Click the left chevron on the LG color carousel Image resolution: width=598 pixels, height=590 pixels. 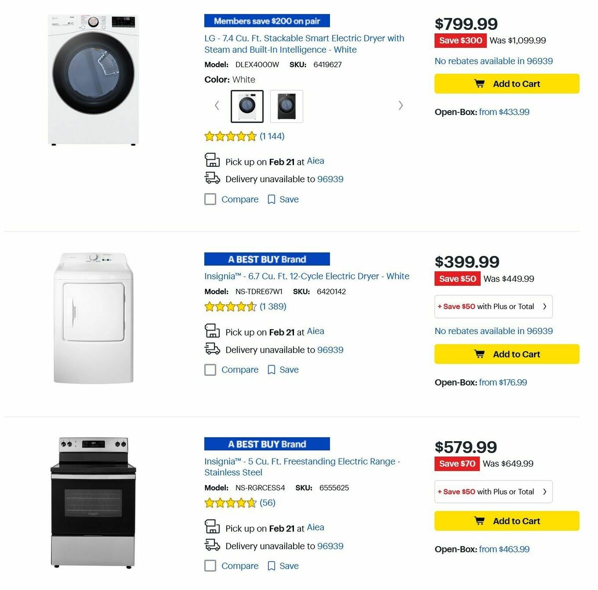pyautogui.click(x=217, y=105)
